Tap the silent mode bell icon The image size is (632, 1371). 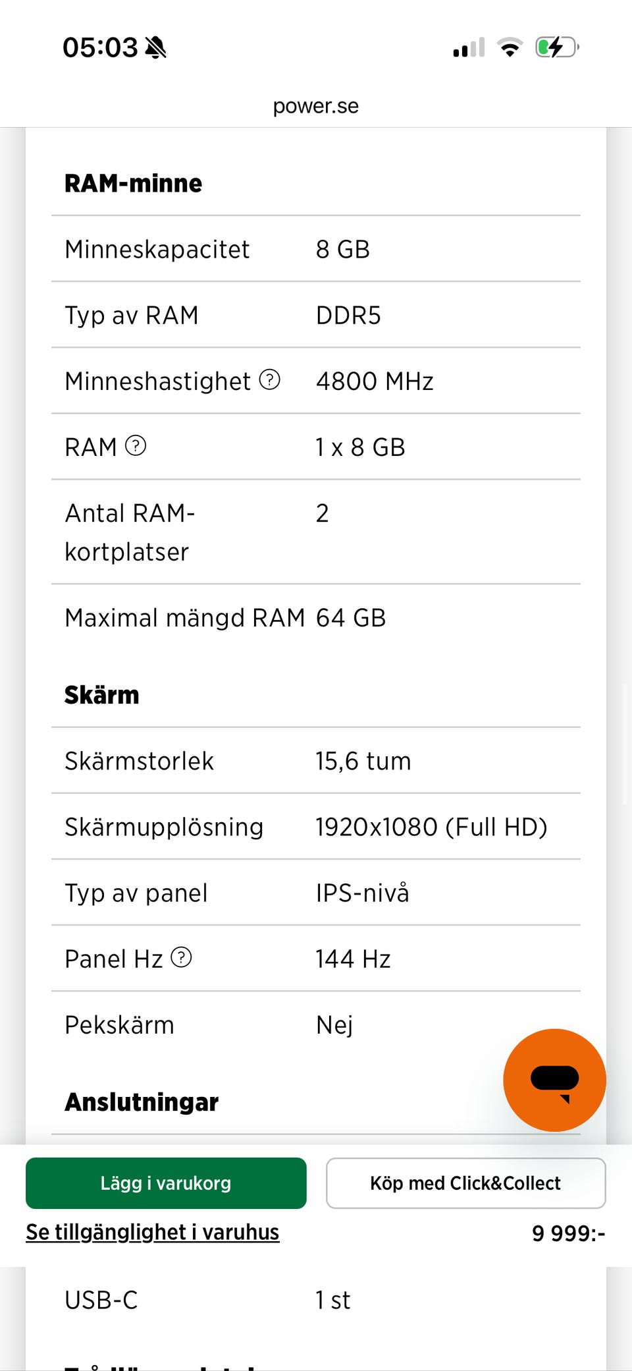[156, 47]
